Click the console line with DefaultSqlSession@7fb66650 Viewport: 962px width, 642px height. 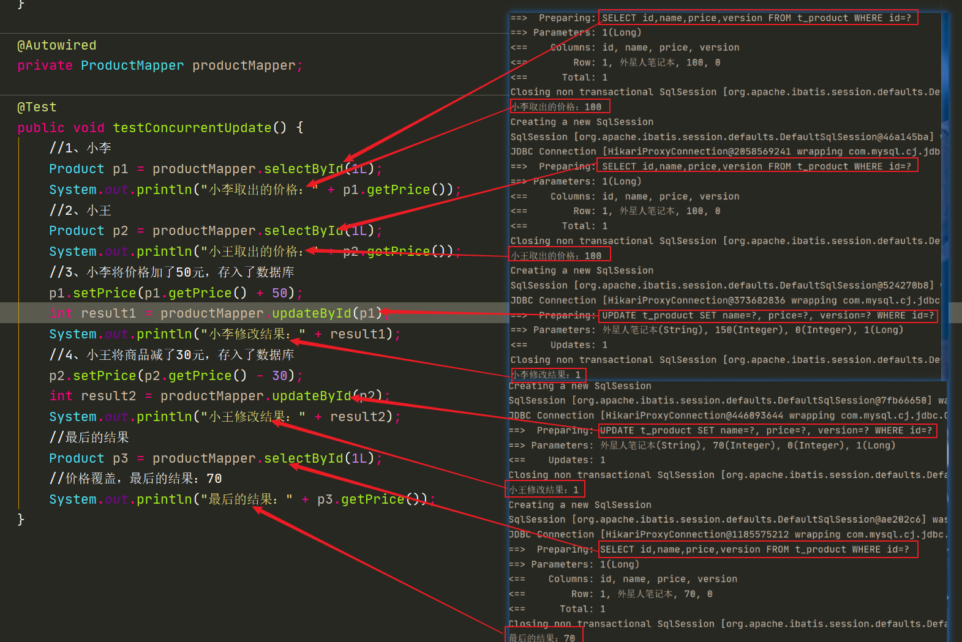(x=727, y=400)
